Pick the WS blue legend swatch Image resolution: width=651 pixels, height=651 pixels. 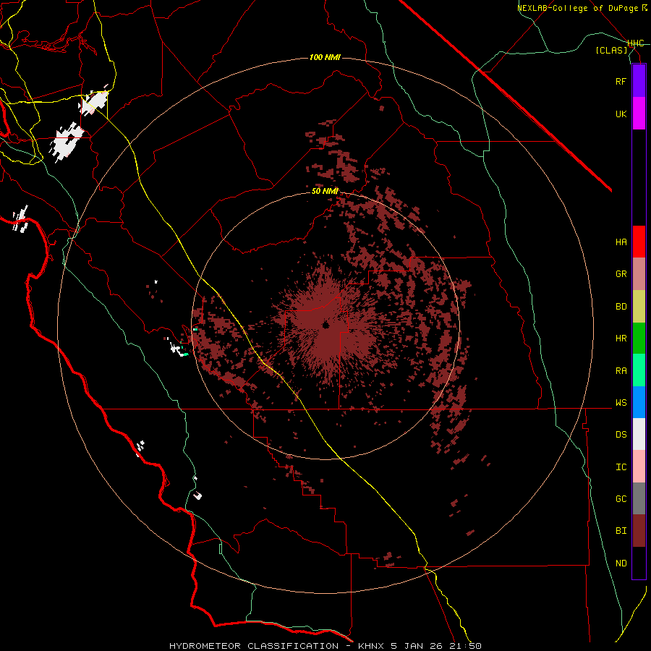tap(639, 402)
